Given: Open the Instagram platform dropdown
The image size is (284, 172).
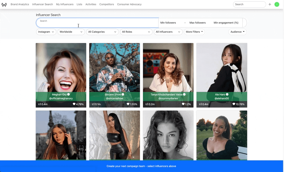Looking at the screenshot, I should (46, 32).
